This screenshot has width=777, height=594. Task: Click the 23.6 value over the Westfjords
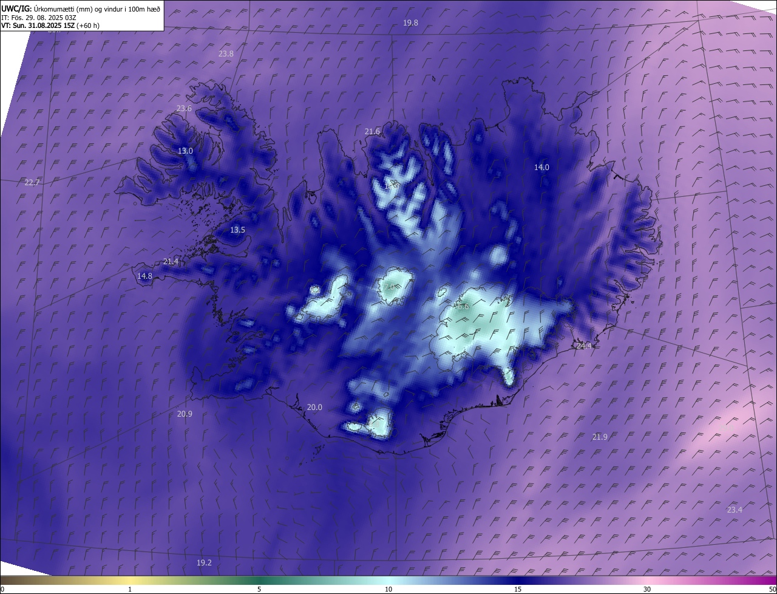pyautogui.click(x=184, y=108)
